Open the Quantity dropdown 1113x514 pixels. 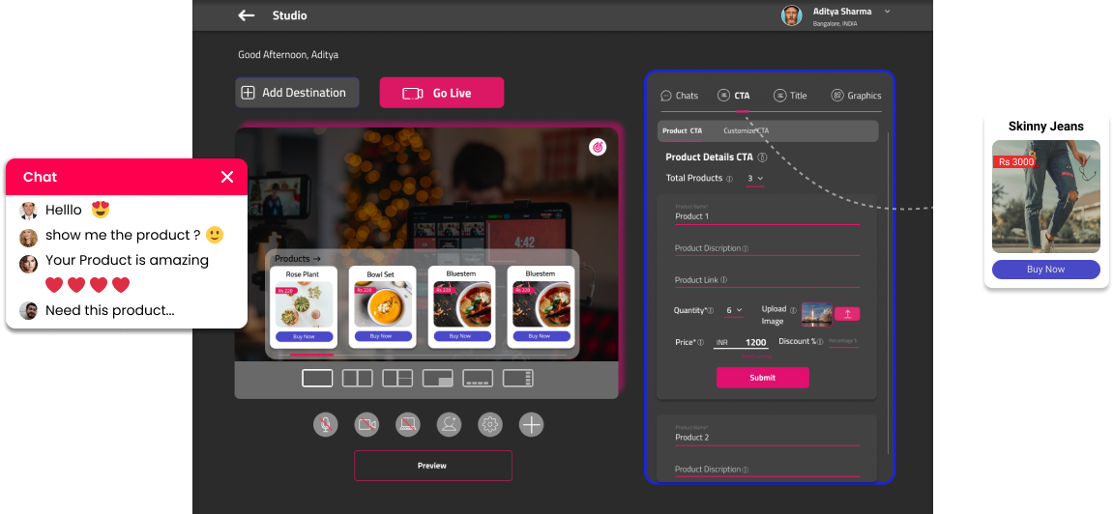click(x=734, y=311)
